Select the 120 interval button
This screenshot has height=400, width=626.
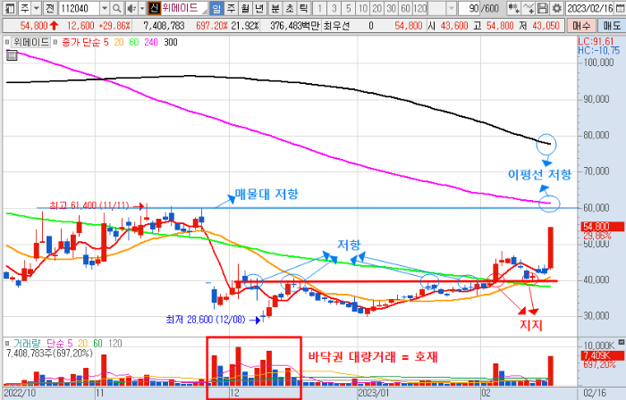pyautogui.click(x=420, y=8)
